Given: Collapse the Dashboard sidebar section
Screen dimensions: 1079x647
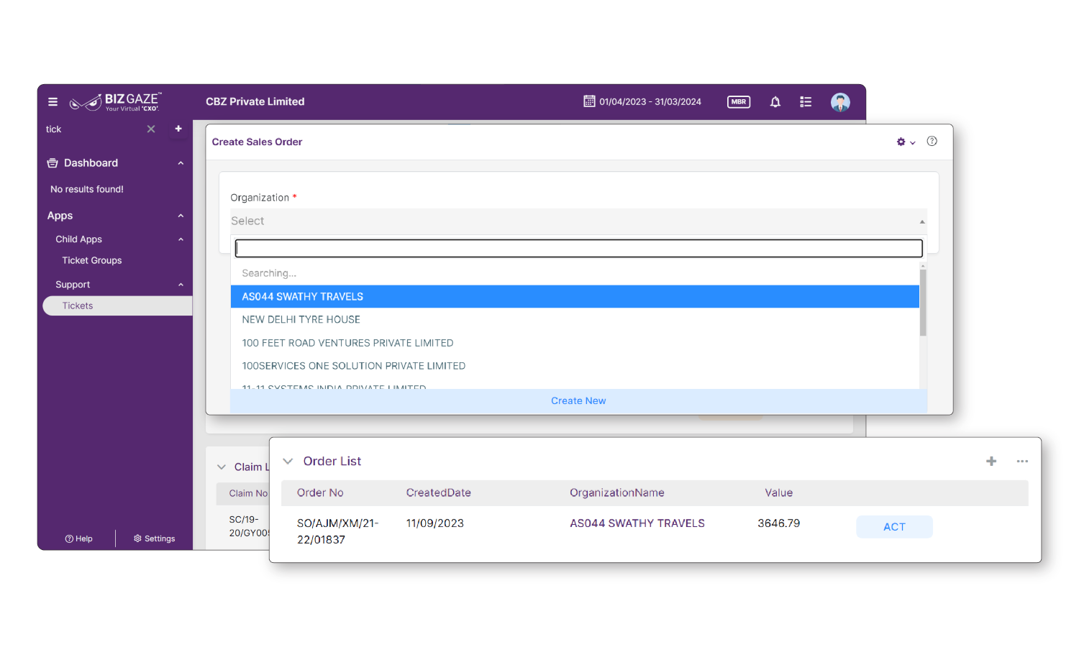Looking at the screenshot, I should click(x=181, y=163).
